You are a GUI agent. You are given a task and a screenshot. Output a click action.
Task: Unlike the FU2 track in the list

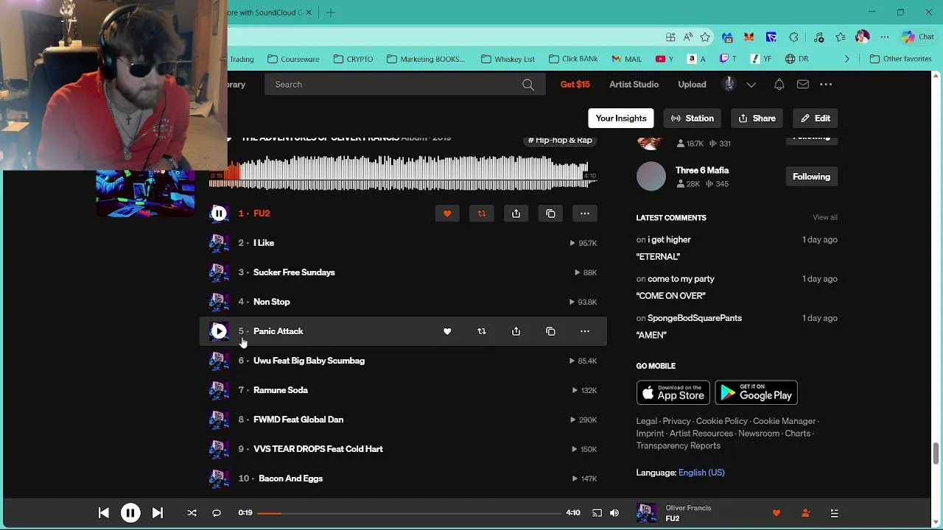tap(447, 213)
